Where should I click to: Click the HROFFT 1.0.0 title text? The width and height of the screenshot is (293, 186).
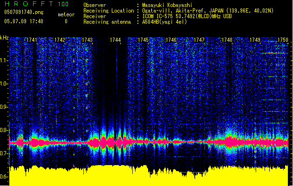pos(37,4)
